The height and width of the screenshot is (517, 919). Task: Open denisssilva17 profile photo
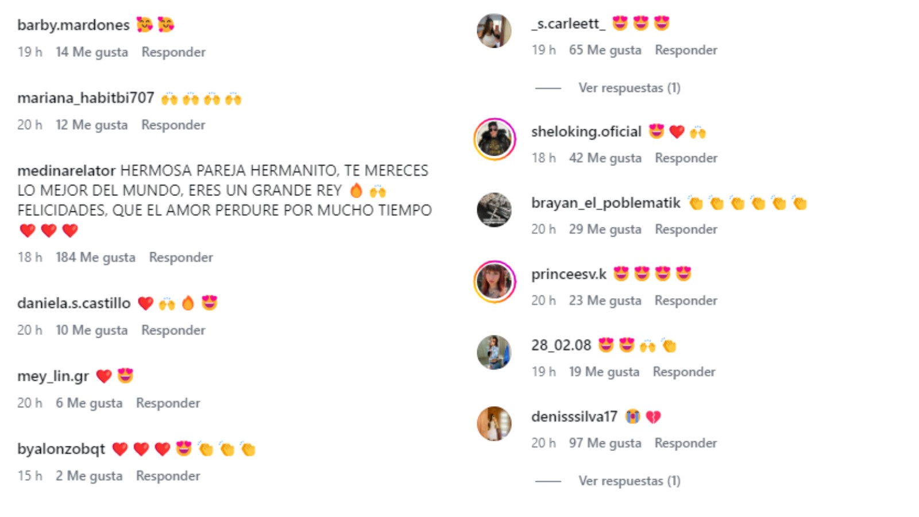point(494,423)
